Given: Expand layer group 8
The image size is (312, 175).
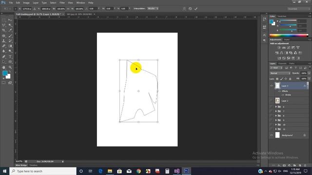Looking at the screenshot, I should 276,116.
